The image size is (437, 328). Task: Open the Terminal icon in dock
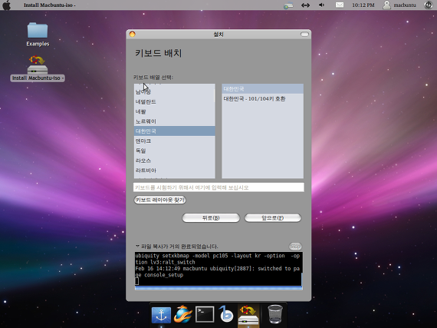[205, 314]
